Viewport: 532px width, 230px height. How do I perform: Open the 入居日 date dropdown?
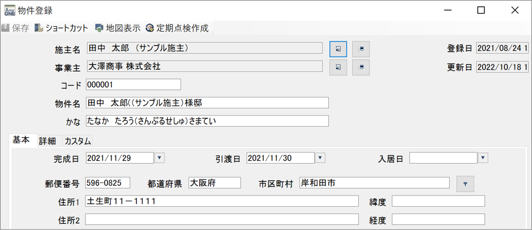click(x=483, y=157)
